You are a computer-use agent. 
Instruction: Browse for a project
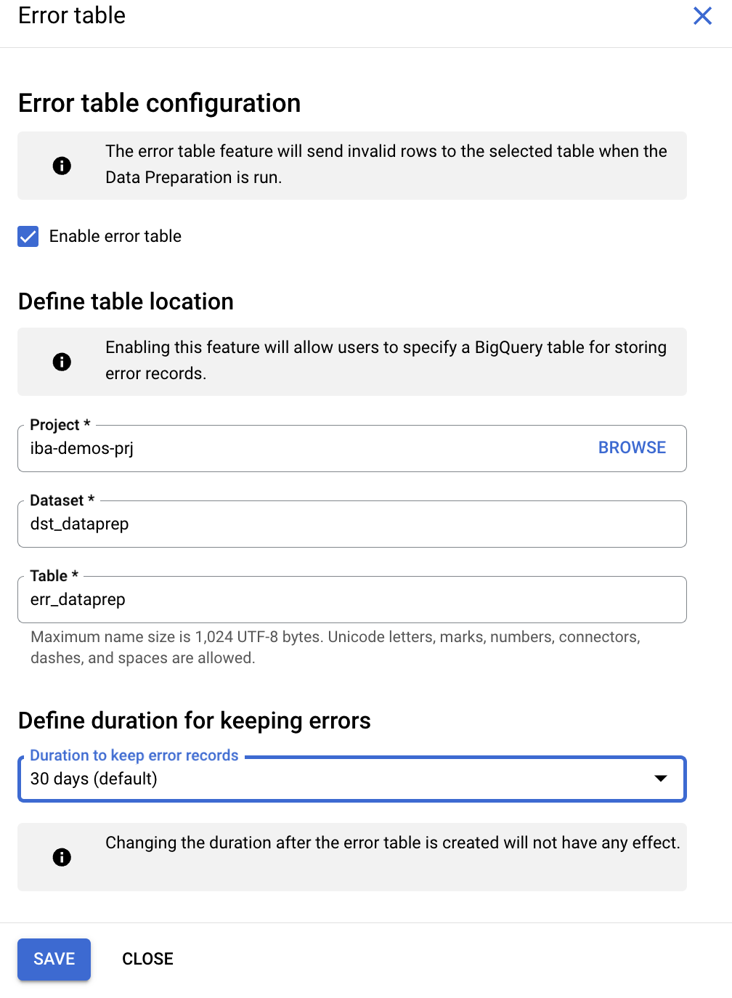click(632, 448)
